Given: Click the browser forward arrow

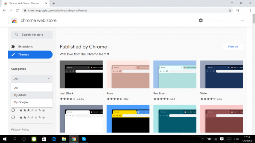Looking at the screenshot, I should tap(11, 10).
